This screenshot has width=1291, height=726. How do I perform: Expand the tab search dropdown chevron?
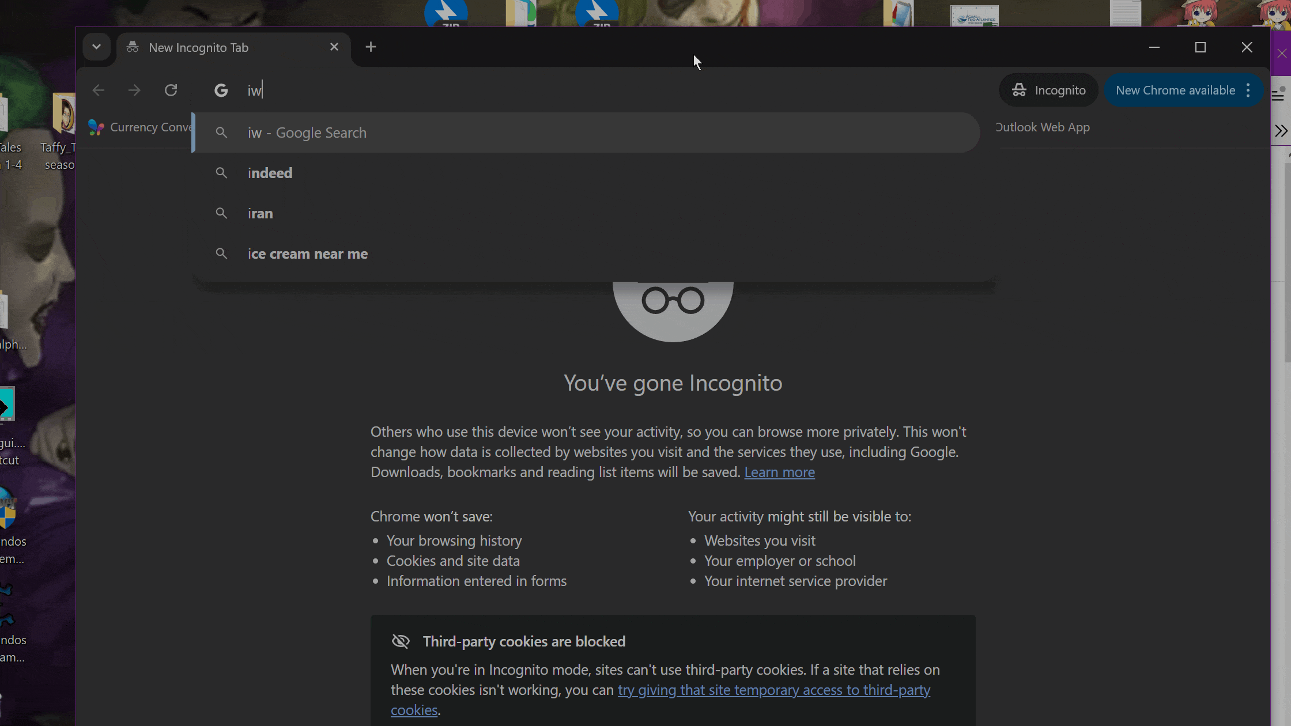click(x=96, y=47)
